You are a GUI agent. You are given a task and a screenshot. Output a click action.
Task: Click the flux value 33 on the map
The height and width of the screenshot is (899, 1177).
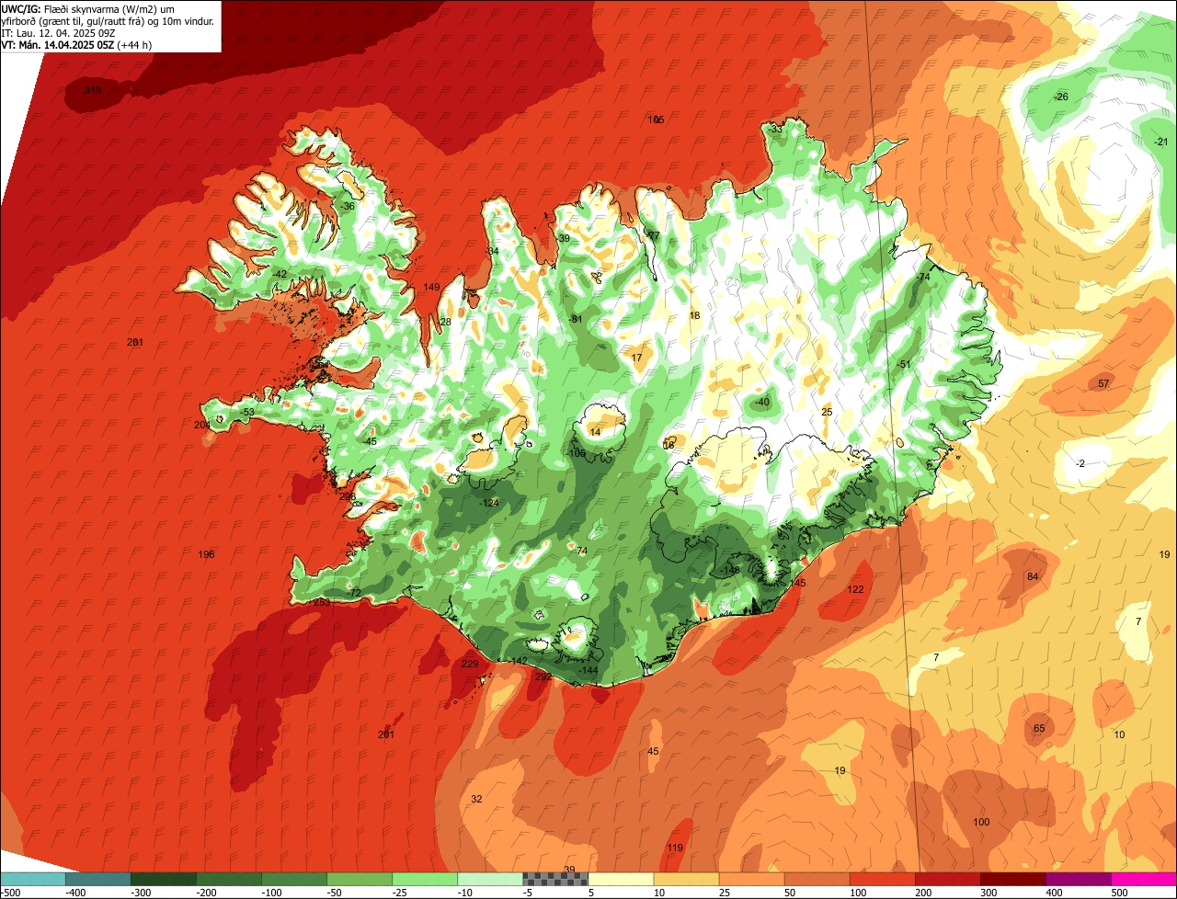click(776, 129)
